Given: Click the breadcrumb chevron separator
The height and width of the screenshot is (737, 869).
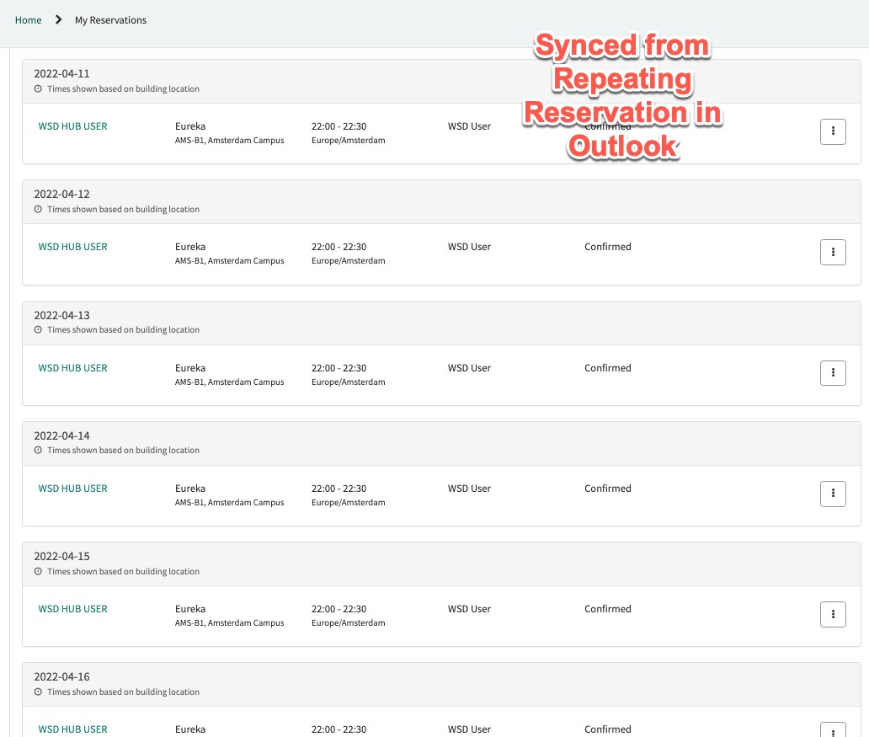Looking at the screenshot, I should click(x=58, y=20).
